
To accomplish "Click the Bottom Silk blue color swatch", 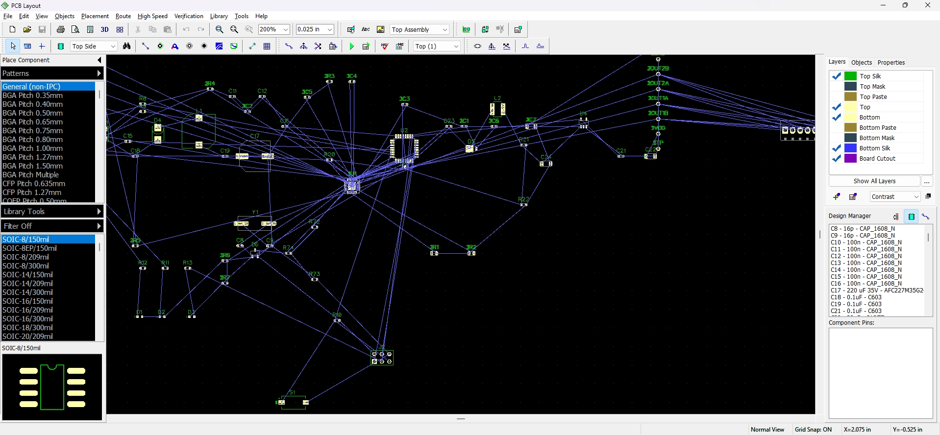I will pos(850,148).
